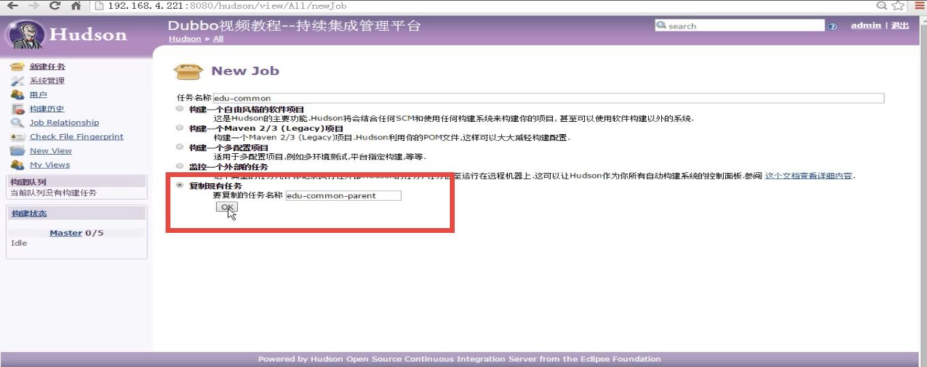Click the search help question icon

832,27
